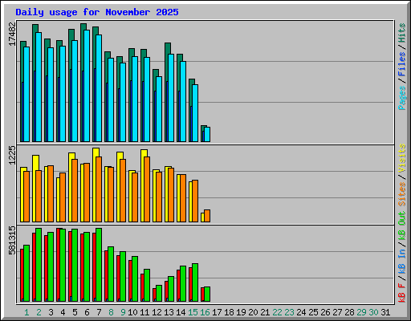Pick day 14 on the date axis
The width and height of the screenshot is (411, 321).
coord(181,312)
